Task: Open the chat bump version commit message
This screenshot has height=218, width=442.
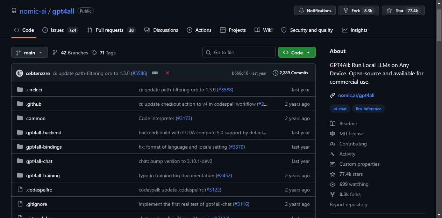Action: (x=176, y=161)
